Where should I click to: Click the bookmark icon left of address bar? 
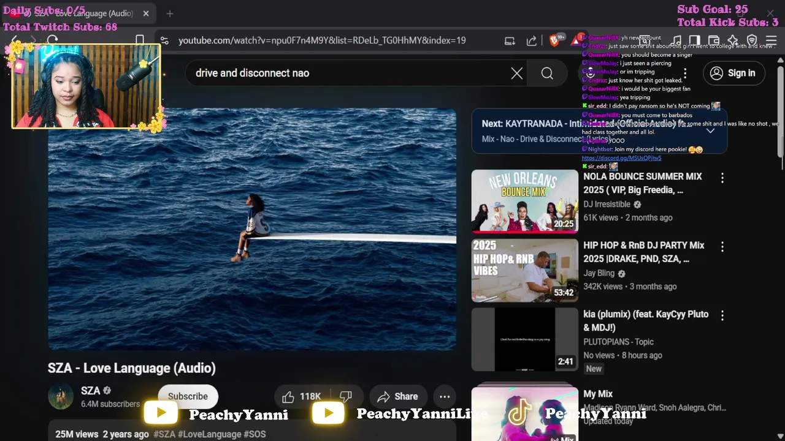(140, 40)
